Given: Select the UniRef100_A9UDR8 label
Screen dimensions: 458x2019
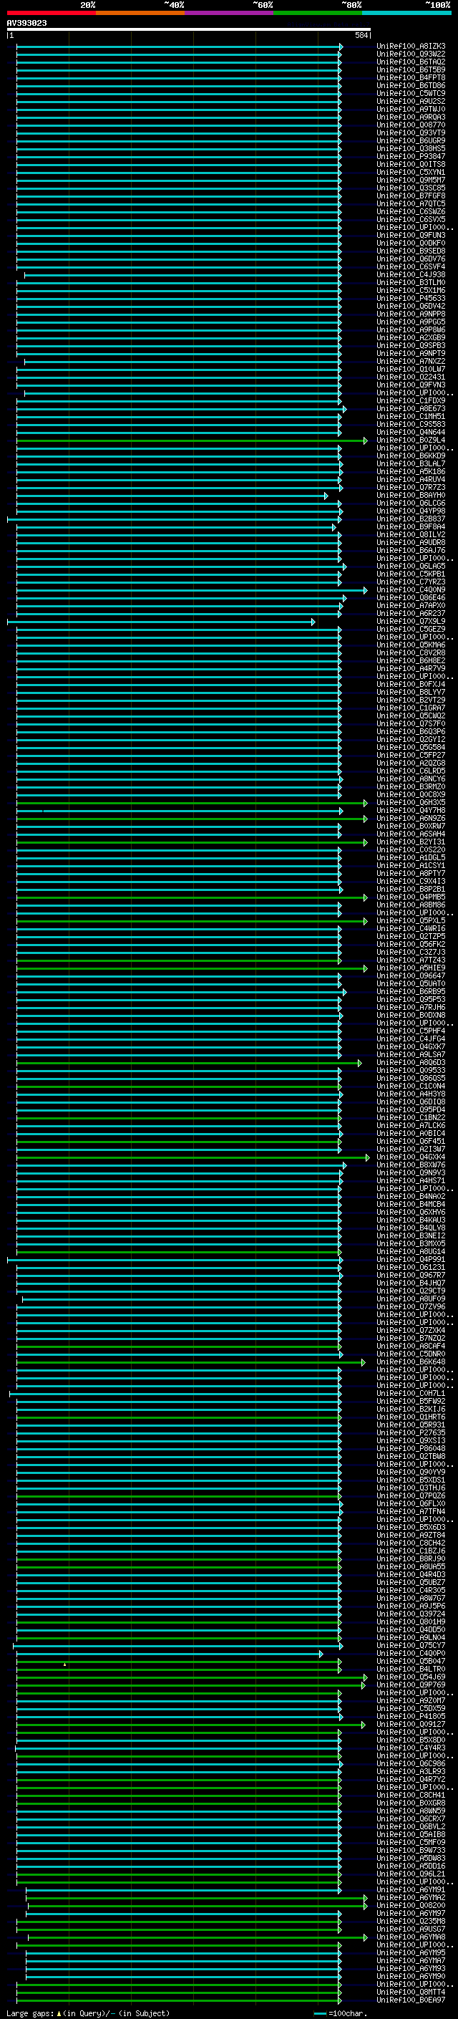Looking at the screenshot, I should click(x=411, y=542).
